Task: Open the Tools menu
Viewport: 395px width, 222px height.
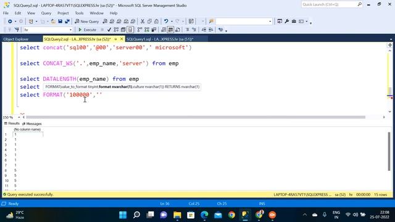Action: [79, 13]
